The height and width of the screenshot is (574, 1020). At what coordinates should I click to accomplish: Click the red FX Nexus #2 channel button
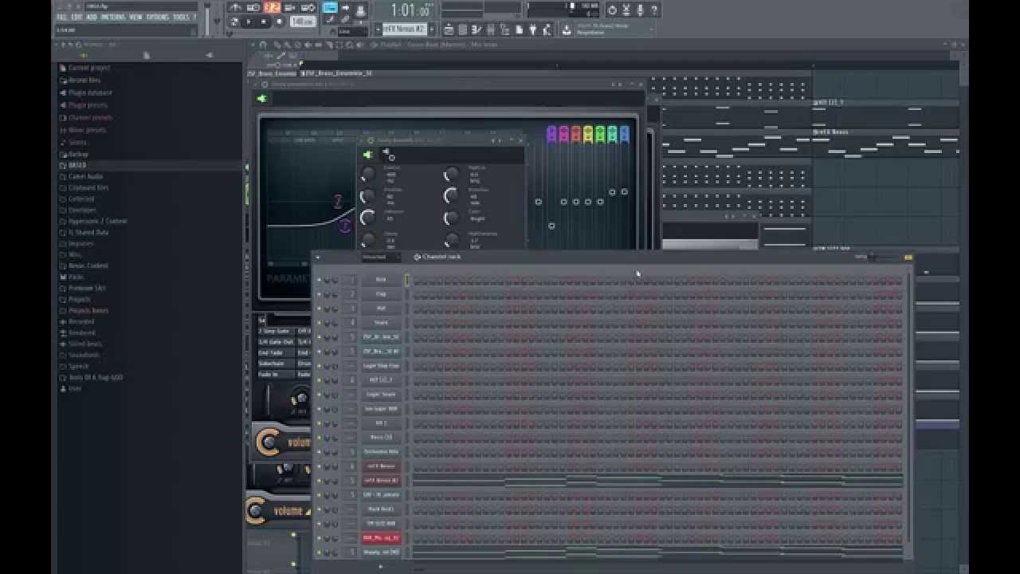click(x=381, y=481)
